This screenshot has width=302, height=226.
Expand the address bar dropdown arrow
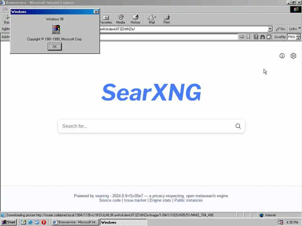point(270,29)
